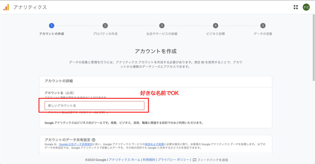Click the page vertical scrollbar
Viewport: 315px width, 164px height.
pyautogui.click(x=313, y=48)
